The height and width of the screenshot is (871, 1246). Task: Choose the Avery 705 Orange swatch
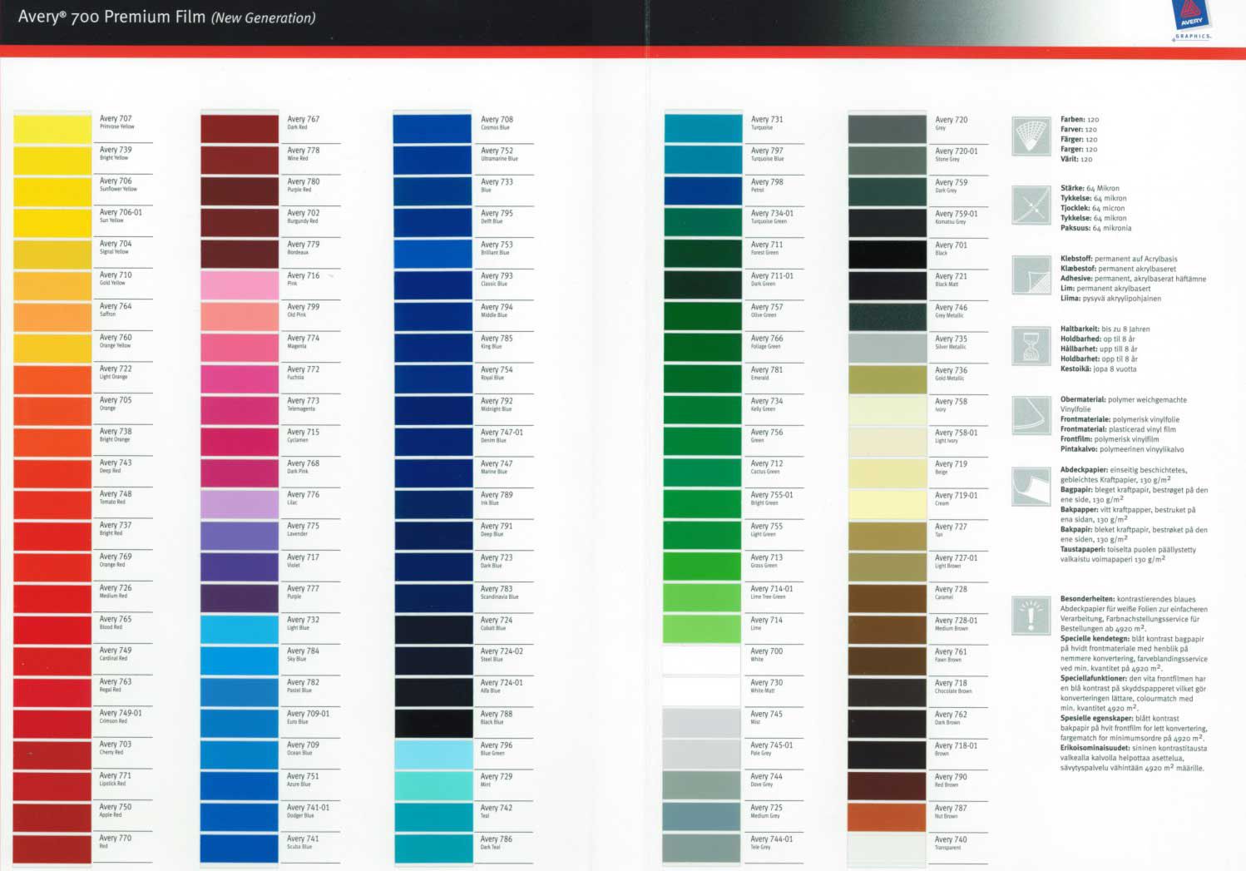(x=52, y=411)
